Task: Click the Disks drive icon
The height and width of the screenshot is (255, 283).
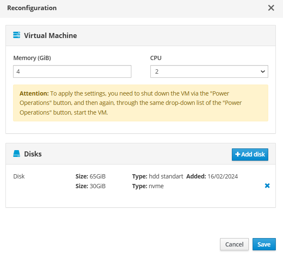Action: point(17,154)
